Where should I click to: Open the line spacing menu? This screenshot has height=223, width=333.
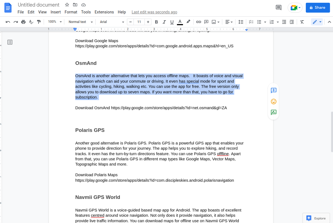[241, 22]
